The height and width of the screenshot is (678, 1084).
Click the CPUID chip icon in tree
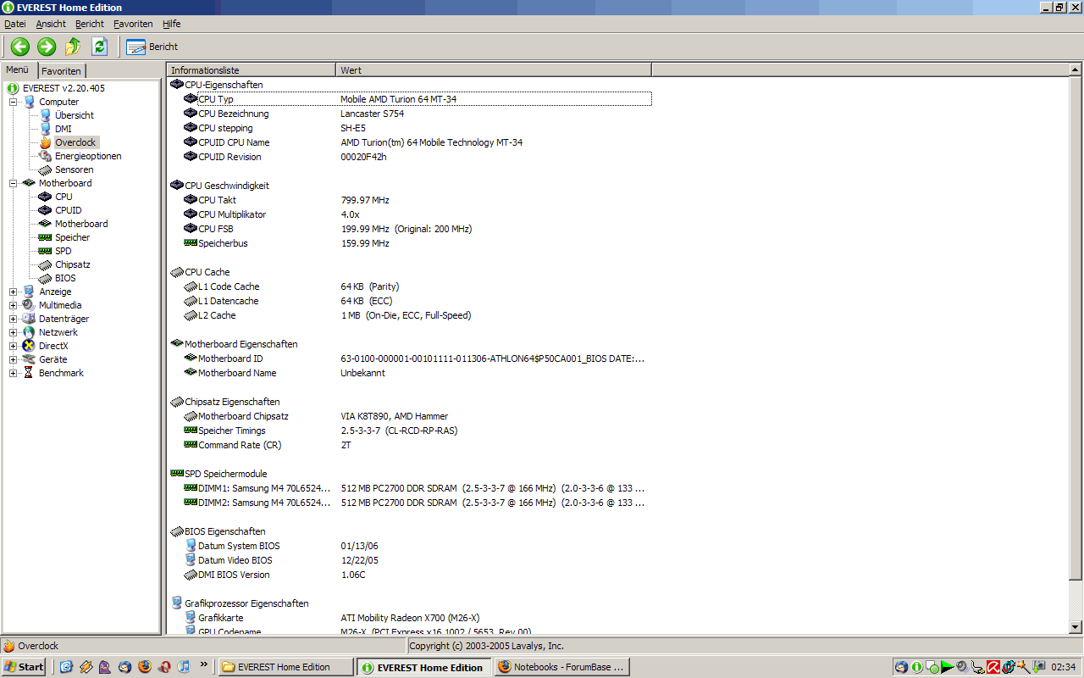click(x=46, y=210)
